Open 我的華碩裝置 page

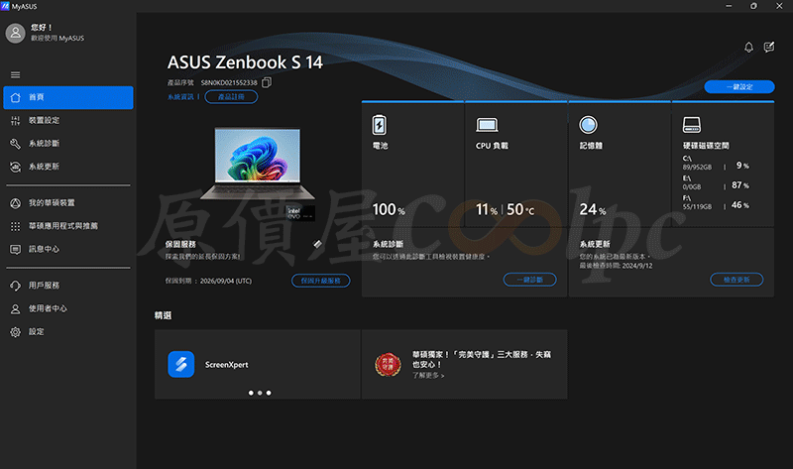68,203
